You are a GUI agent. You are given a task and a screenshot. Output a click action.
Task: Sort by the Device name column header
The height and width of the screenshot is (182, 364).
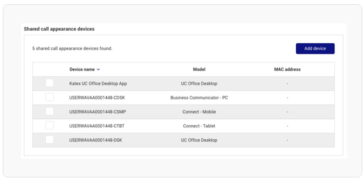82,69
